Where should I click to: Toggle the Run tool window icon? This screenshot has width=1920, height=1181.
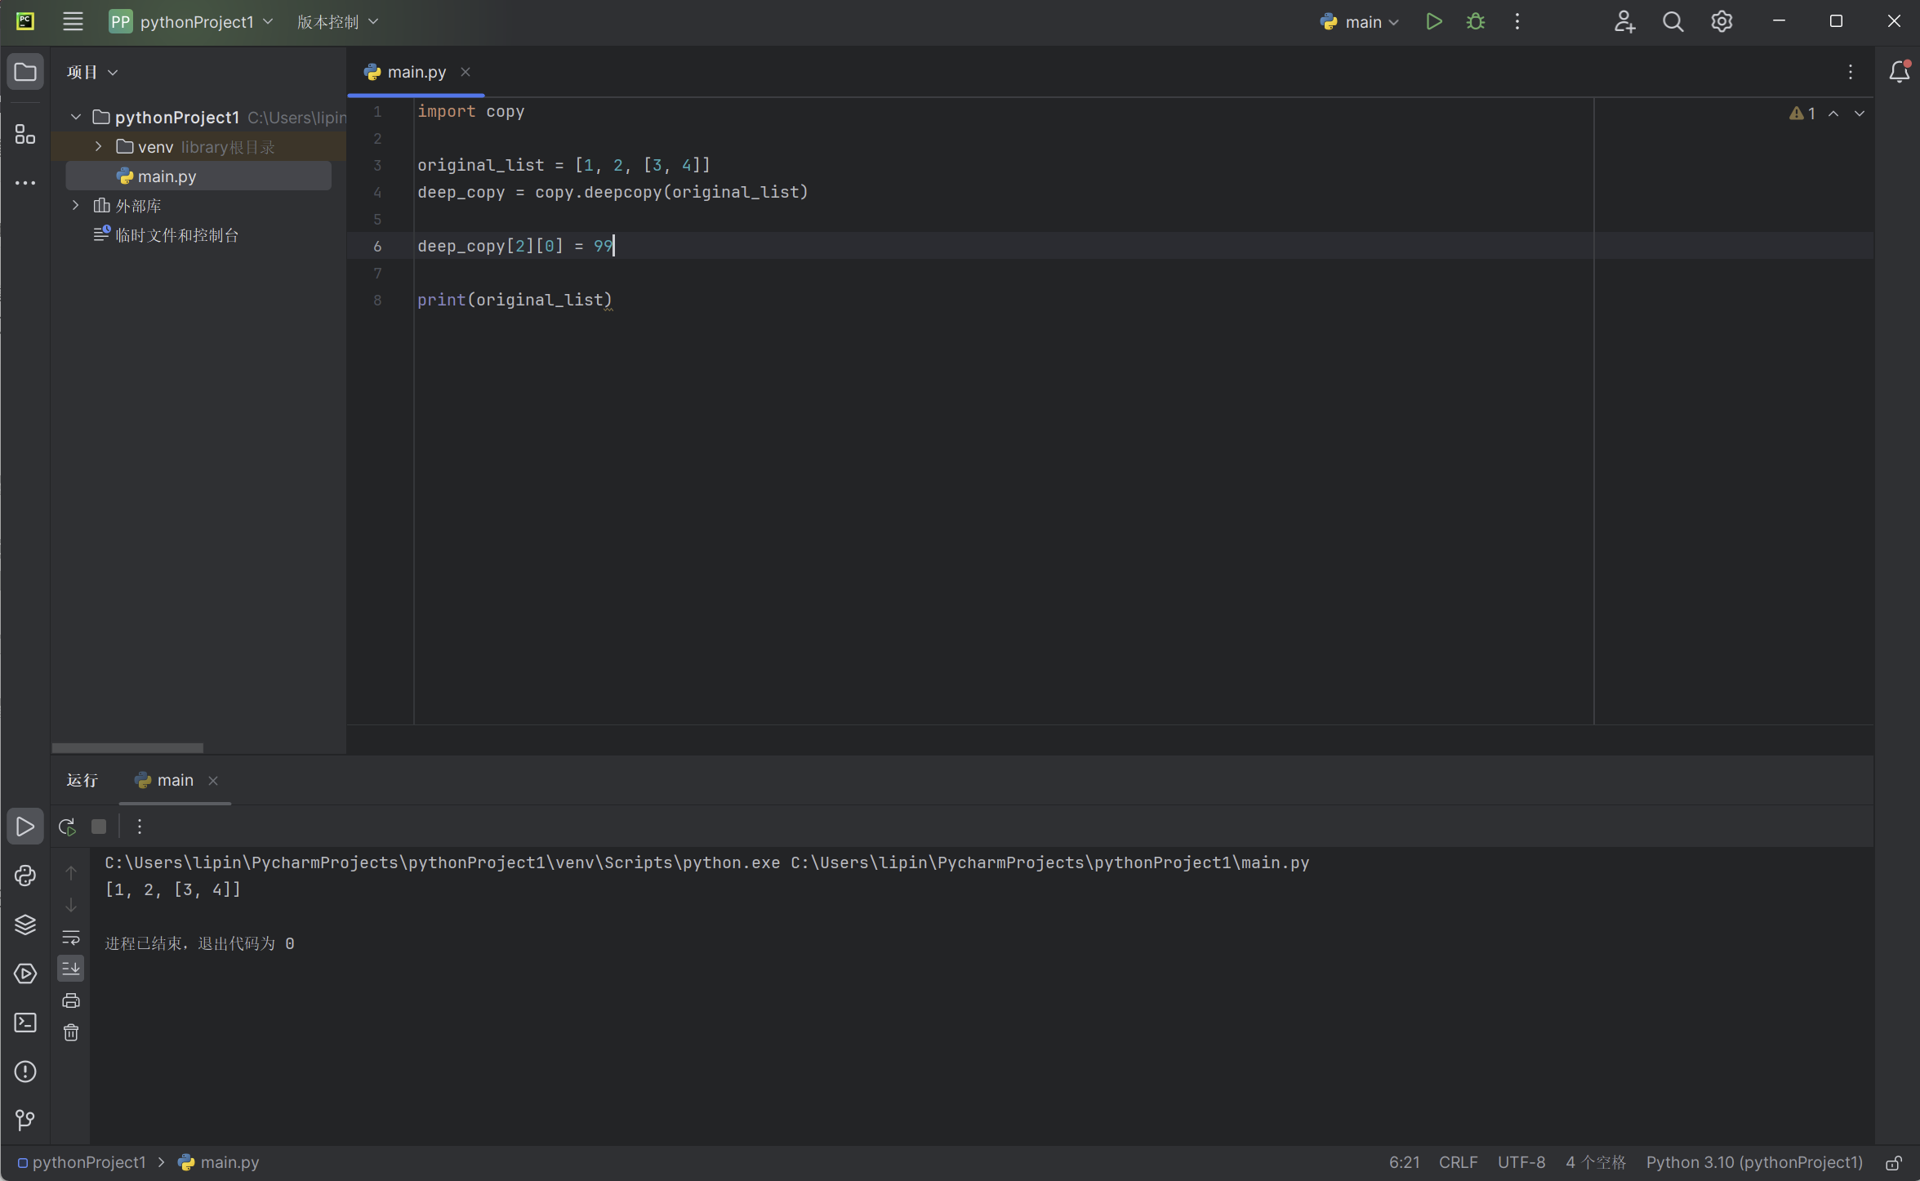coord(25,827)
